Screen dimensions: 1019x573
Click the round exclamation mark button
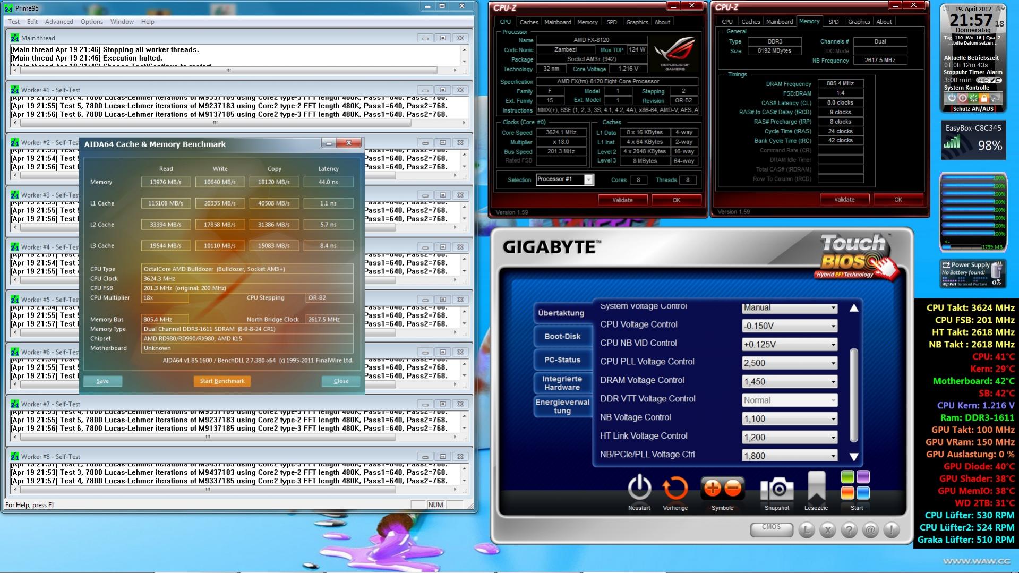(892, 529)
